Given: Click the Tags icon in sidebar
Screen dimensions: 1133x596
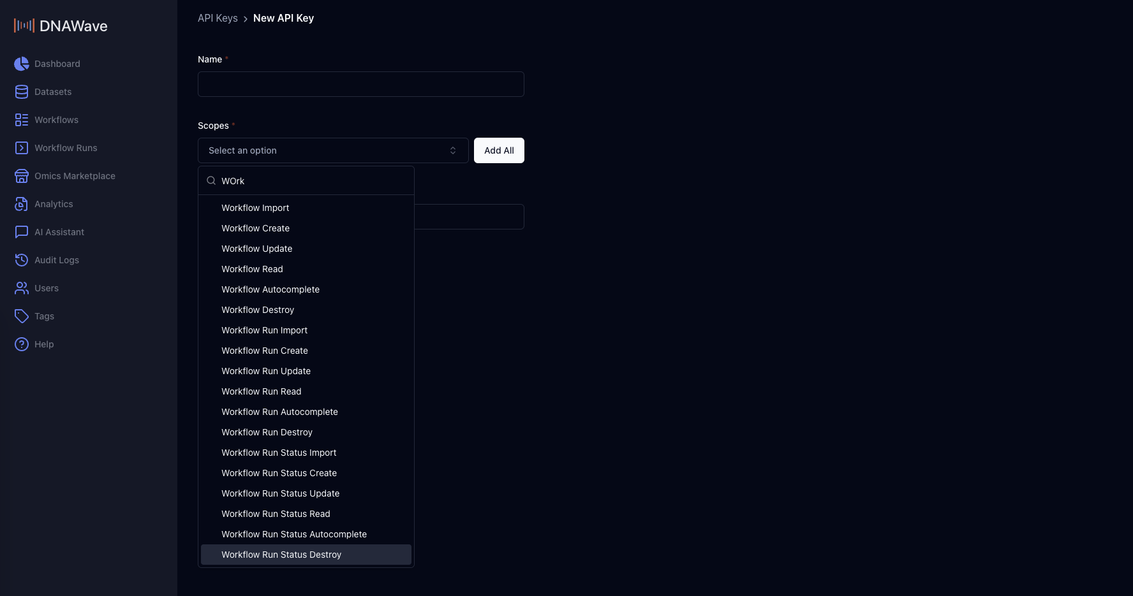Looking at the screenshot, I should click(21, 316).
